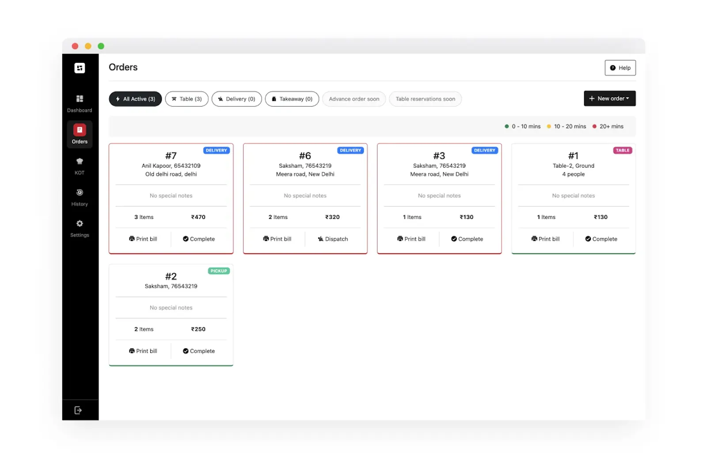Screen dimensions: 707x466
Task: Dispatch order #6
Action: click(x=333, y=239)
